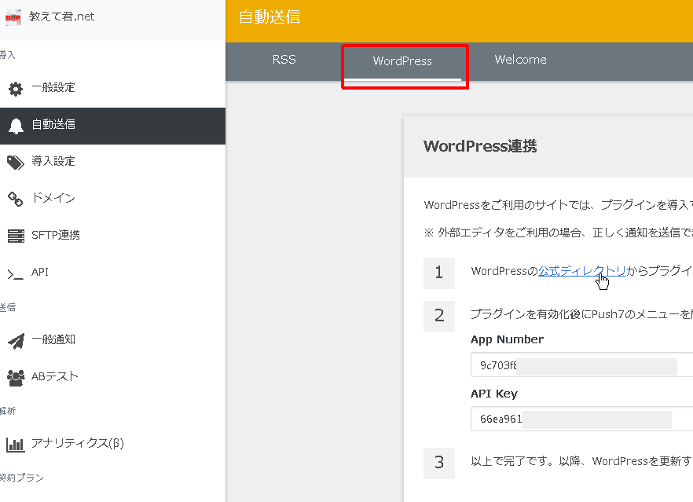Click the 教えて君.net site logo thumbnail
This screenshot has height=502, width=693.
pyautogui.click(x=13, y=17)
